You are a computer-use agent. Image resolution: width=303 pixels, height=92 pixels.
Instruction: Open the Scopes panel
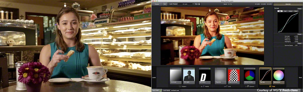[157, 4]
